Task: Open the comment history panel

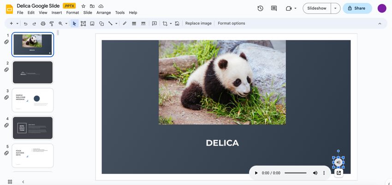Action: (274, 8)
